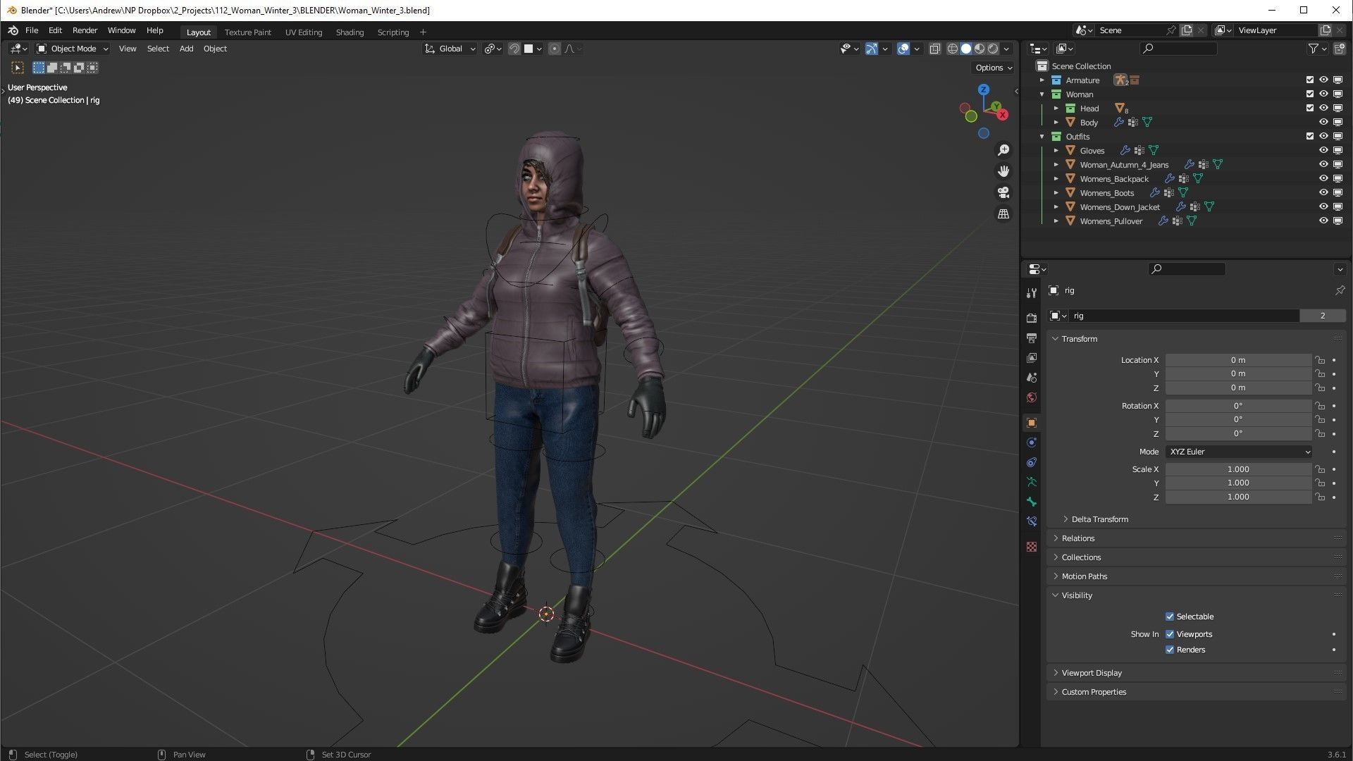Expand the Delta Transform subpanel
The height and width of the screenshot is (761, 1353).
coord(1065,519)
